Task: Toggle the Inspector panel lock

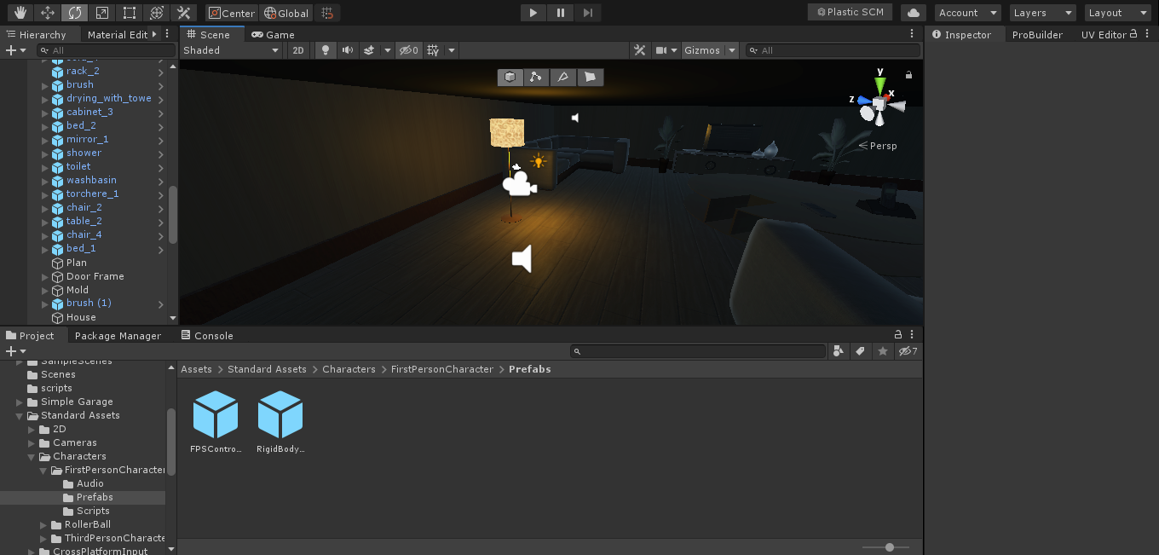Action: pos(1133,34)
